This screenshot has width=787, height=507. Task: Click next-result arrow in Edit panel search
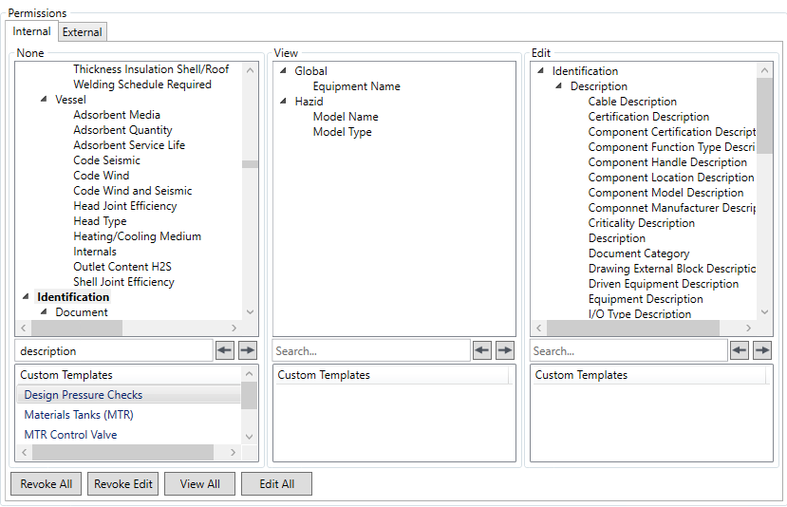pyautogui.click(x=762, y=350)
